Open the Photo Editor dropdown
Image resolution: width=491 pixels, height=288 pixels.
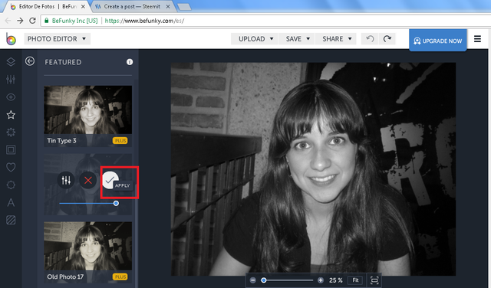(58, 39)
